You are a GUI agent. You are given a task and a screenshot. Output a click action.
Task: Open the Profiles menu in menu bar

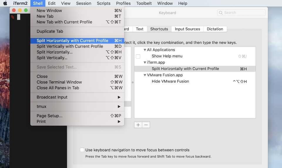pyautogui.click(x=123, y=4)
